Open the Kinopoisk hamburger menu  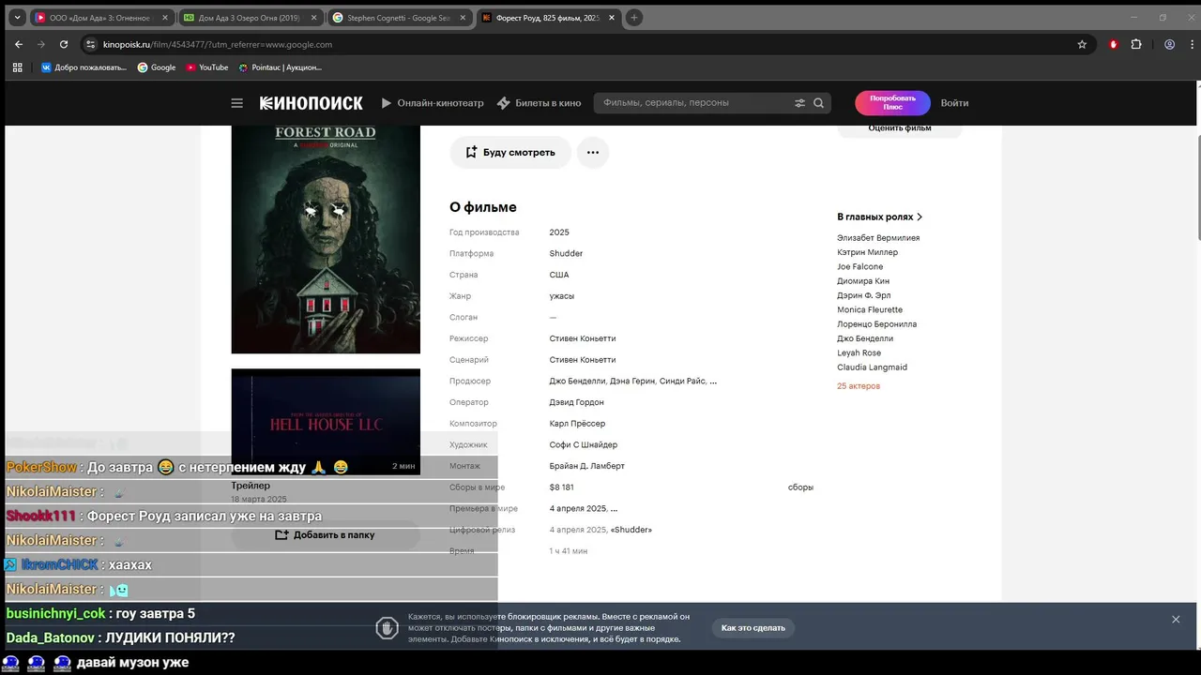(x=236, y=103)
